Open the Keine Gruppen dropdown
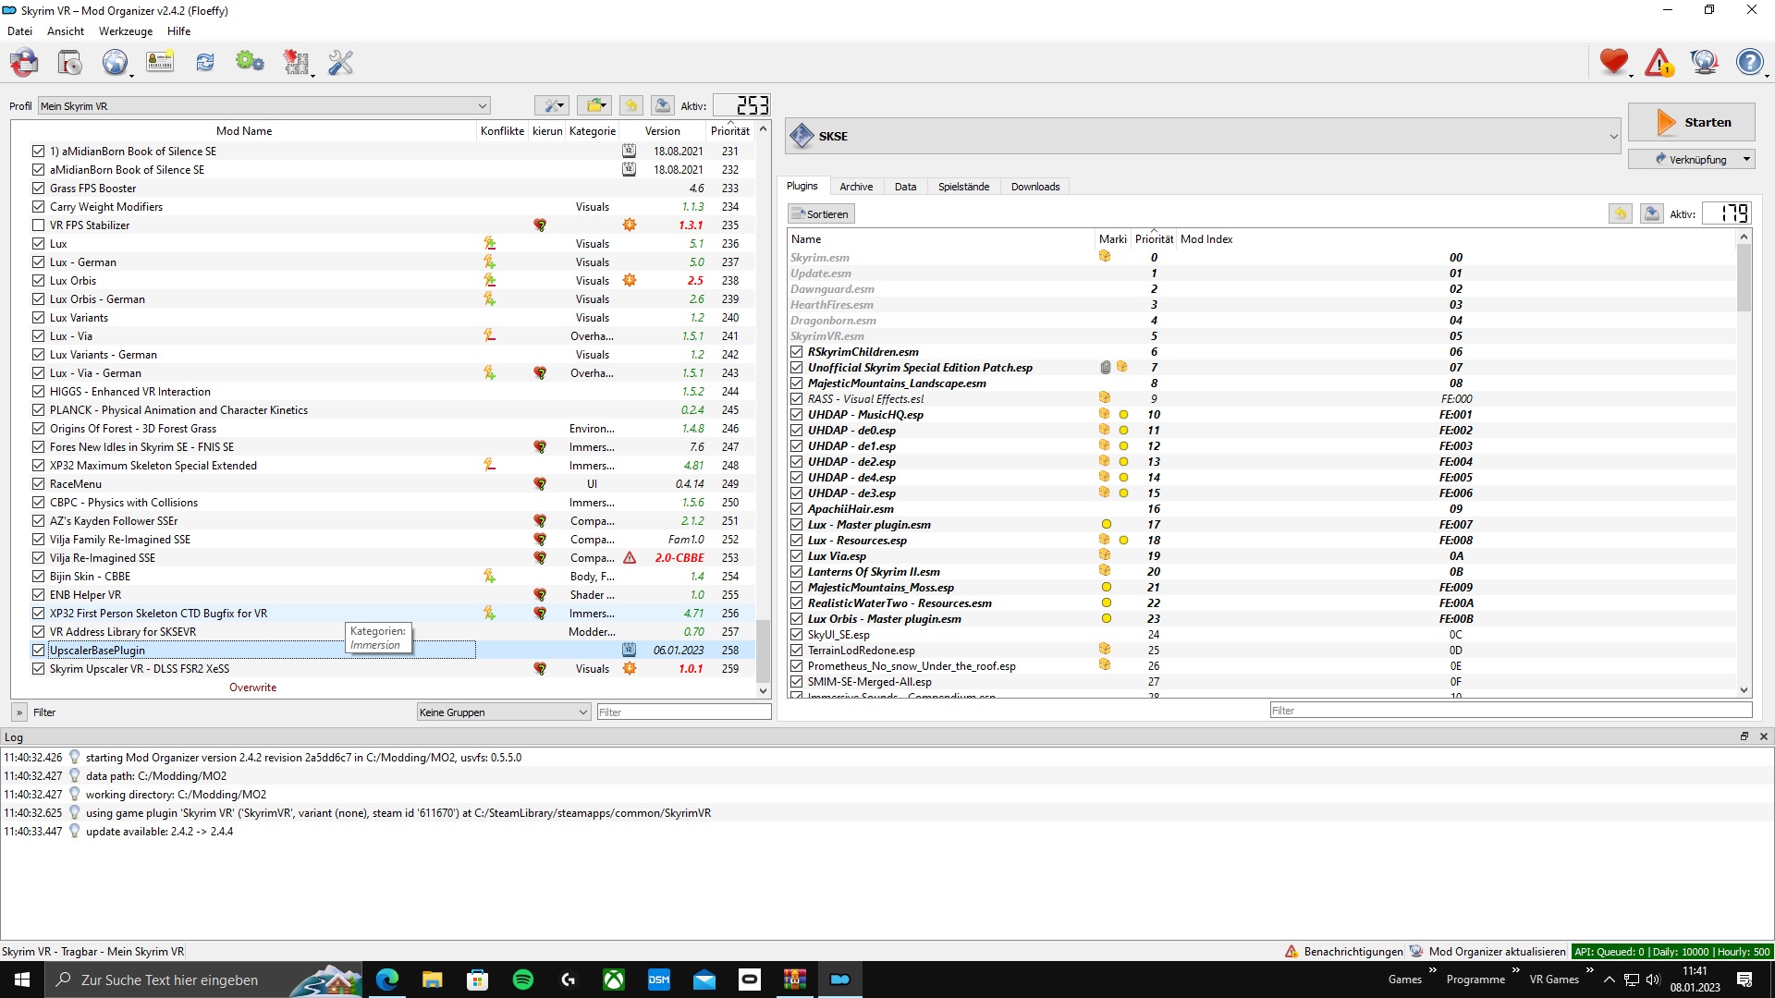This screenshot has width=1775, height=998. (503, 712)
